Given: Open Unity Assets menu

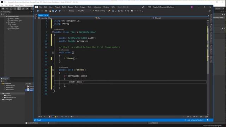Looking at the screenshot, I should 11,5.
